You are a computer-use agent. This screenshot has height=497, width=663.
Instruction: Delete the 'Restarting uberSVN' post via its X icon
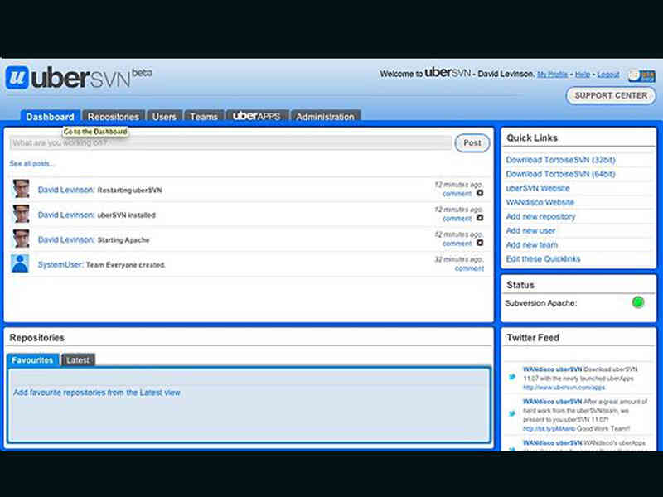point(480,193)
